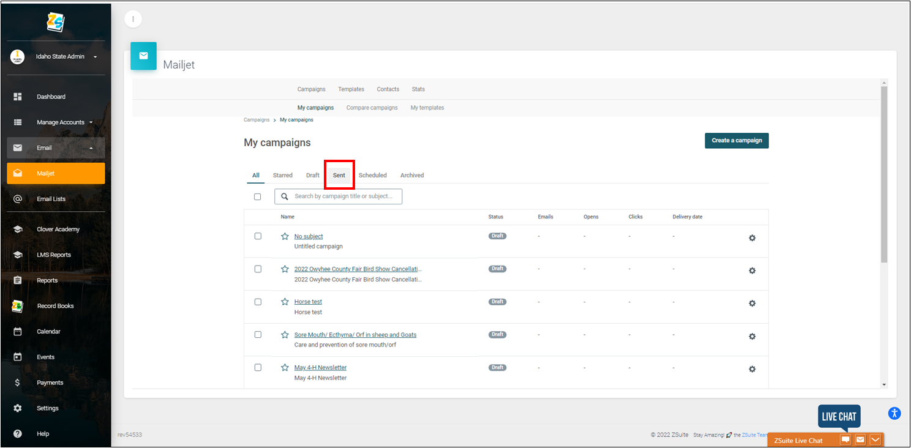Click the Create a campaign button
Screen dimensions: 911x448
[737, 140]
